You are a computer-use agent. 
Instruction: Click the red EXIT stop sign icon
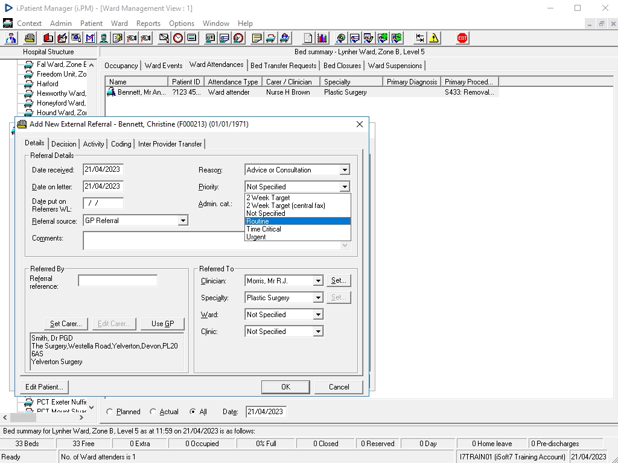(462, 38)
